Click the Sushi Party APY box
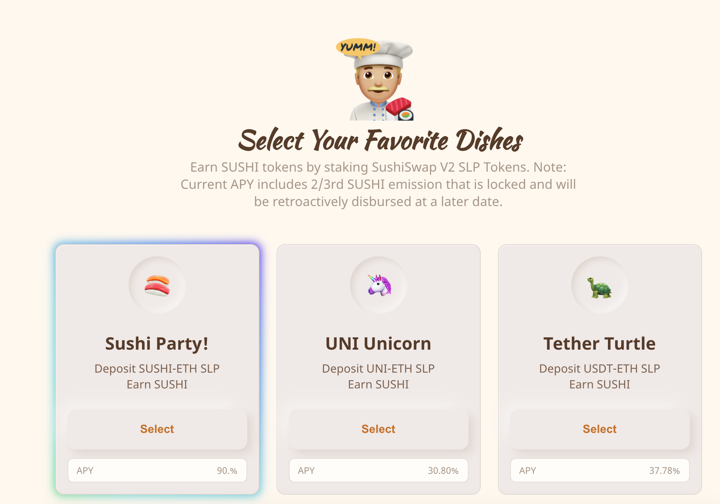 (157, 470)
